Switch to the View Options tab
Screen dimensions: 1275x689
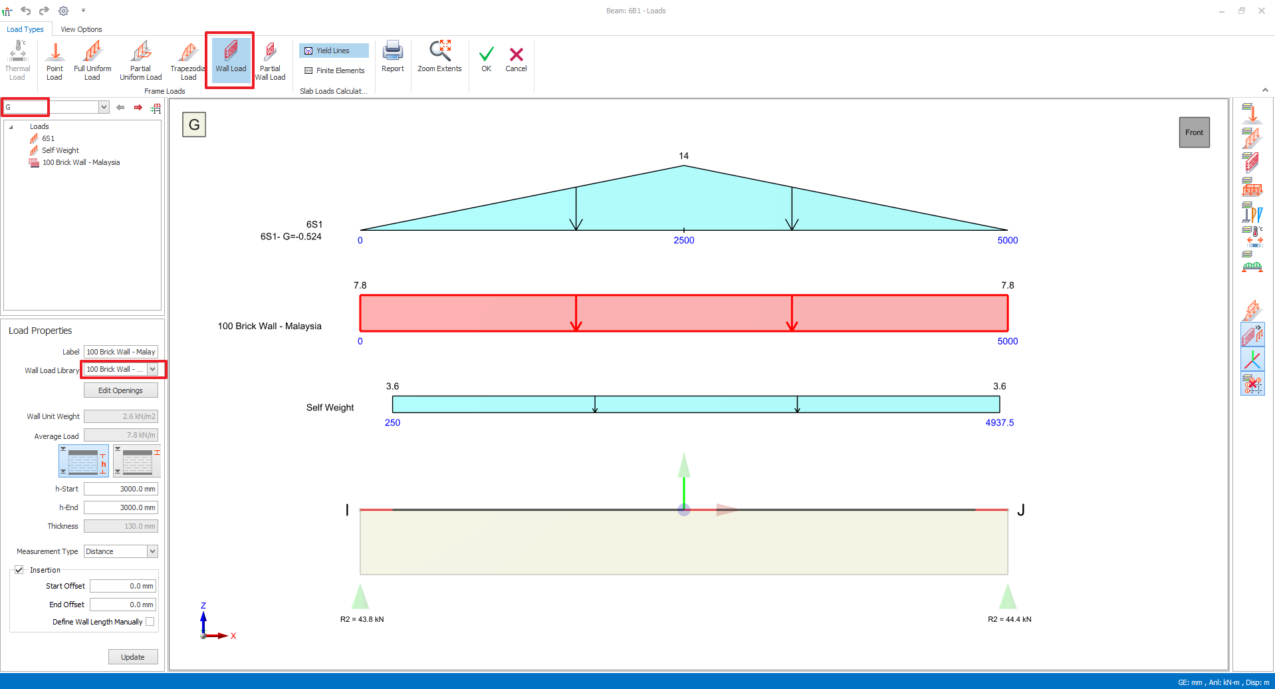[x=81, y=29]
